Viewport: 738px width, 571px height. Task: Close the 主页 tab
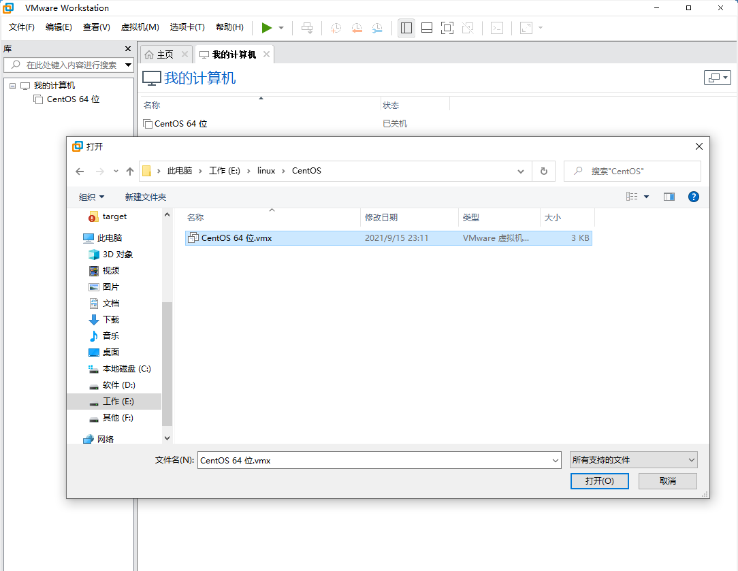(184, 54)
